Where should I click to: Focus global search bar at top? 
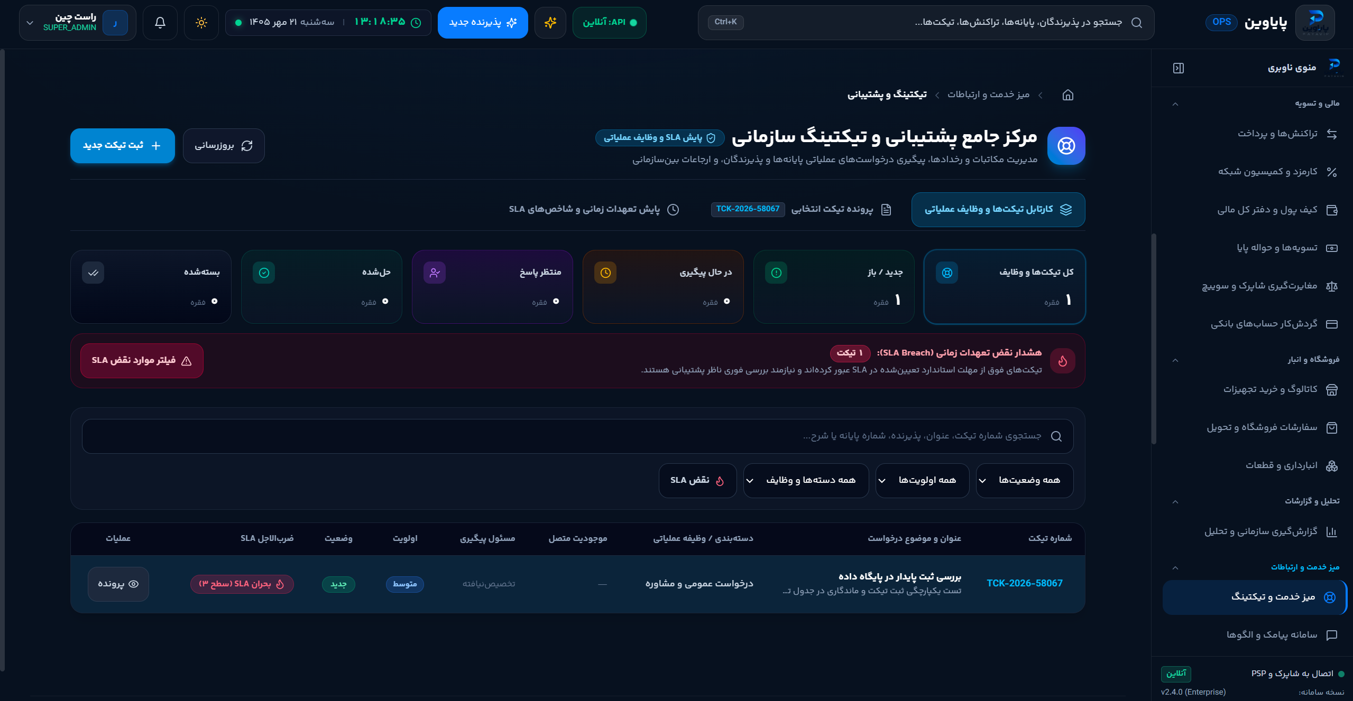[926, 23]
